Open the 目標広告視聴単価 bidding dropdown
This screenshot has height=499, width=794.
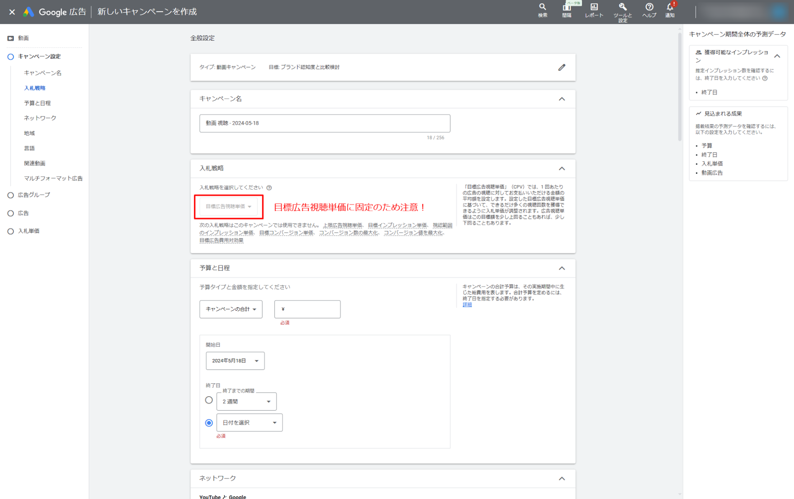229,207
